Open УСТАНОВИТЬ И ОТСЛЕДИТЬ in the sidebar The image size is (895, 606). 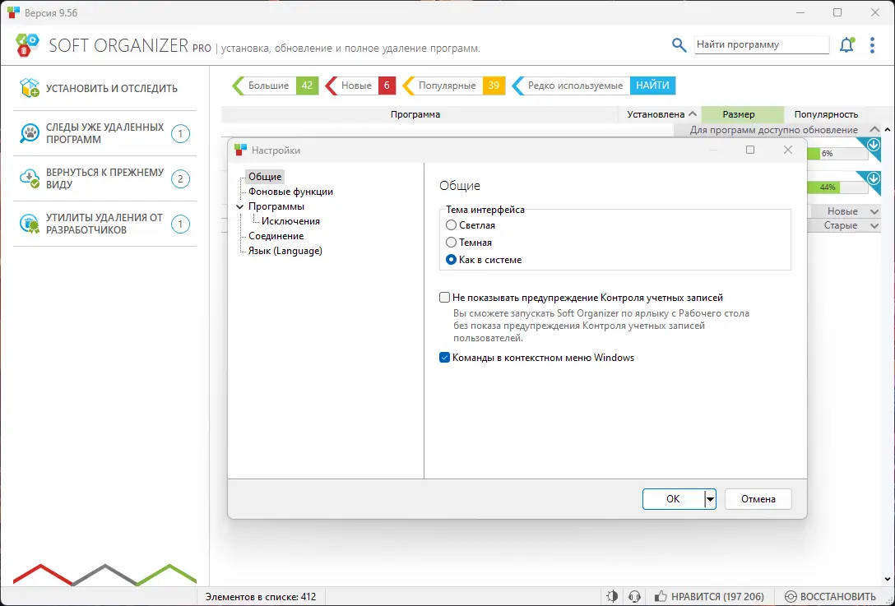105,89
